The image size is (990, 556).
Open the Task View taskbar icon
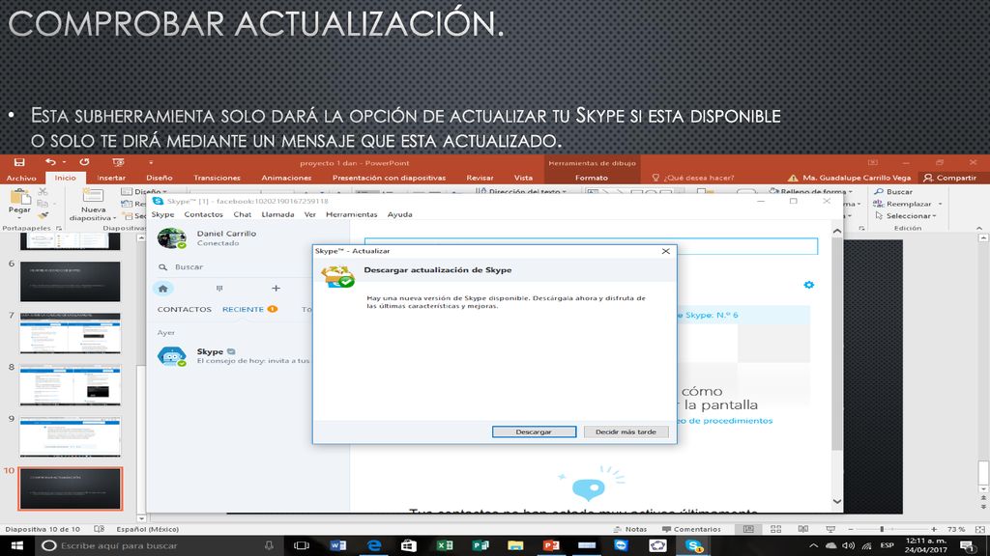302,545
